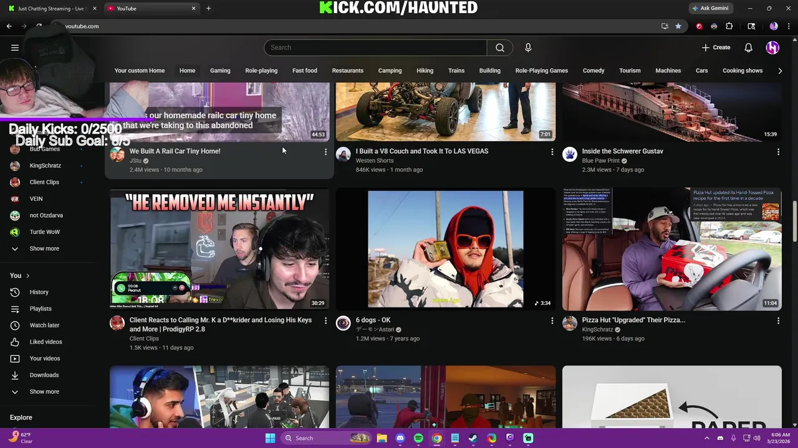The width and height of the screenshot is (798, 448).
Task: Select the Role-playing category chip
Action: click(x=261, y=70)
